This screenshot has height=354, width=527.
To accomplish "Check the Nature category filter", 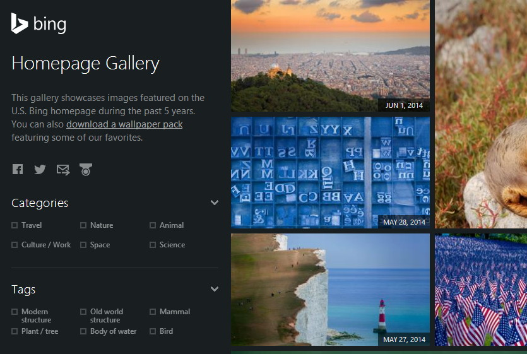I will 83,225.
